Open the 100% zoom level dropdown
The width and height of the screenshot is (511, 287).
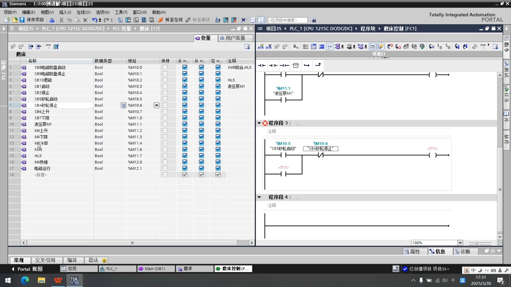coord(460,243)
